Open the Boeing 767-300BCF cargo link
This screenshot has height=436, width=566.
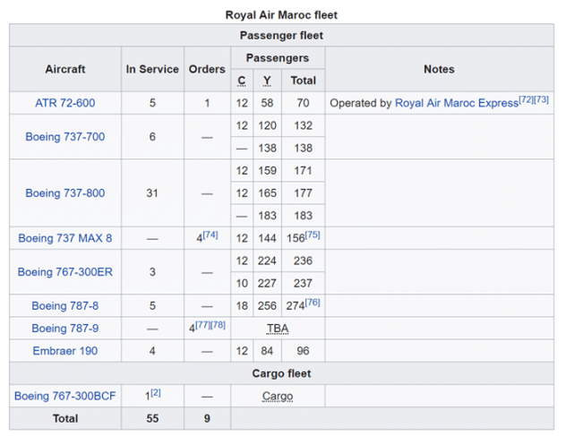(65, 396)
